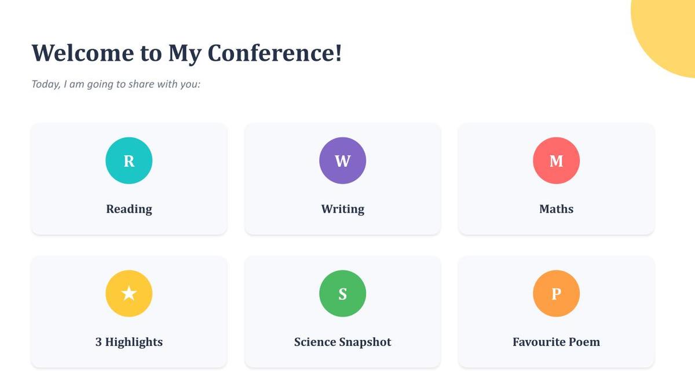Click the teal R circle icon
This screenshot has height=391, width=695.
tap(129, 160)
